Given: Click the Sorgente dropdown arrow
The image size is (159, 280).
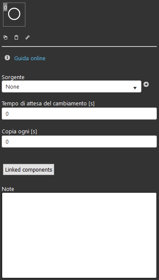Looking at the screenshot, I should (x=135, y=88).
